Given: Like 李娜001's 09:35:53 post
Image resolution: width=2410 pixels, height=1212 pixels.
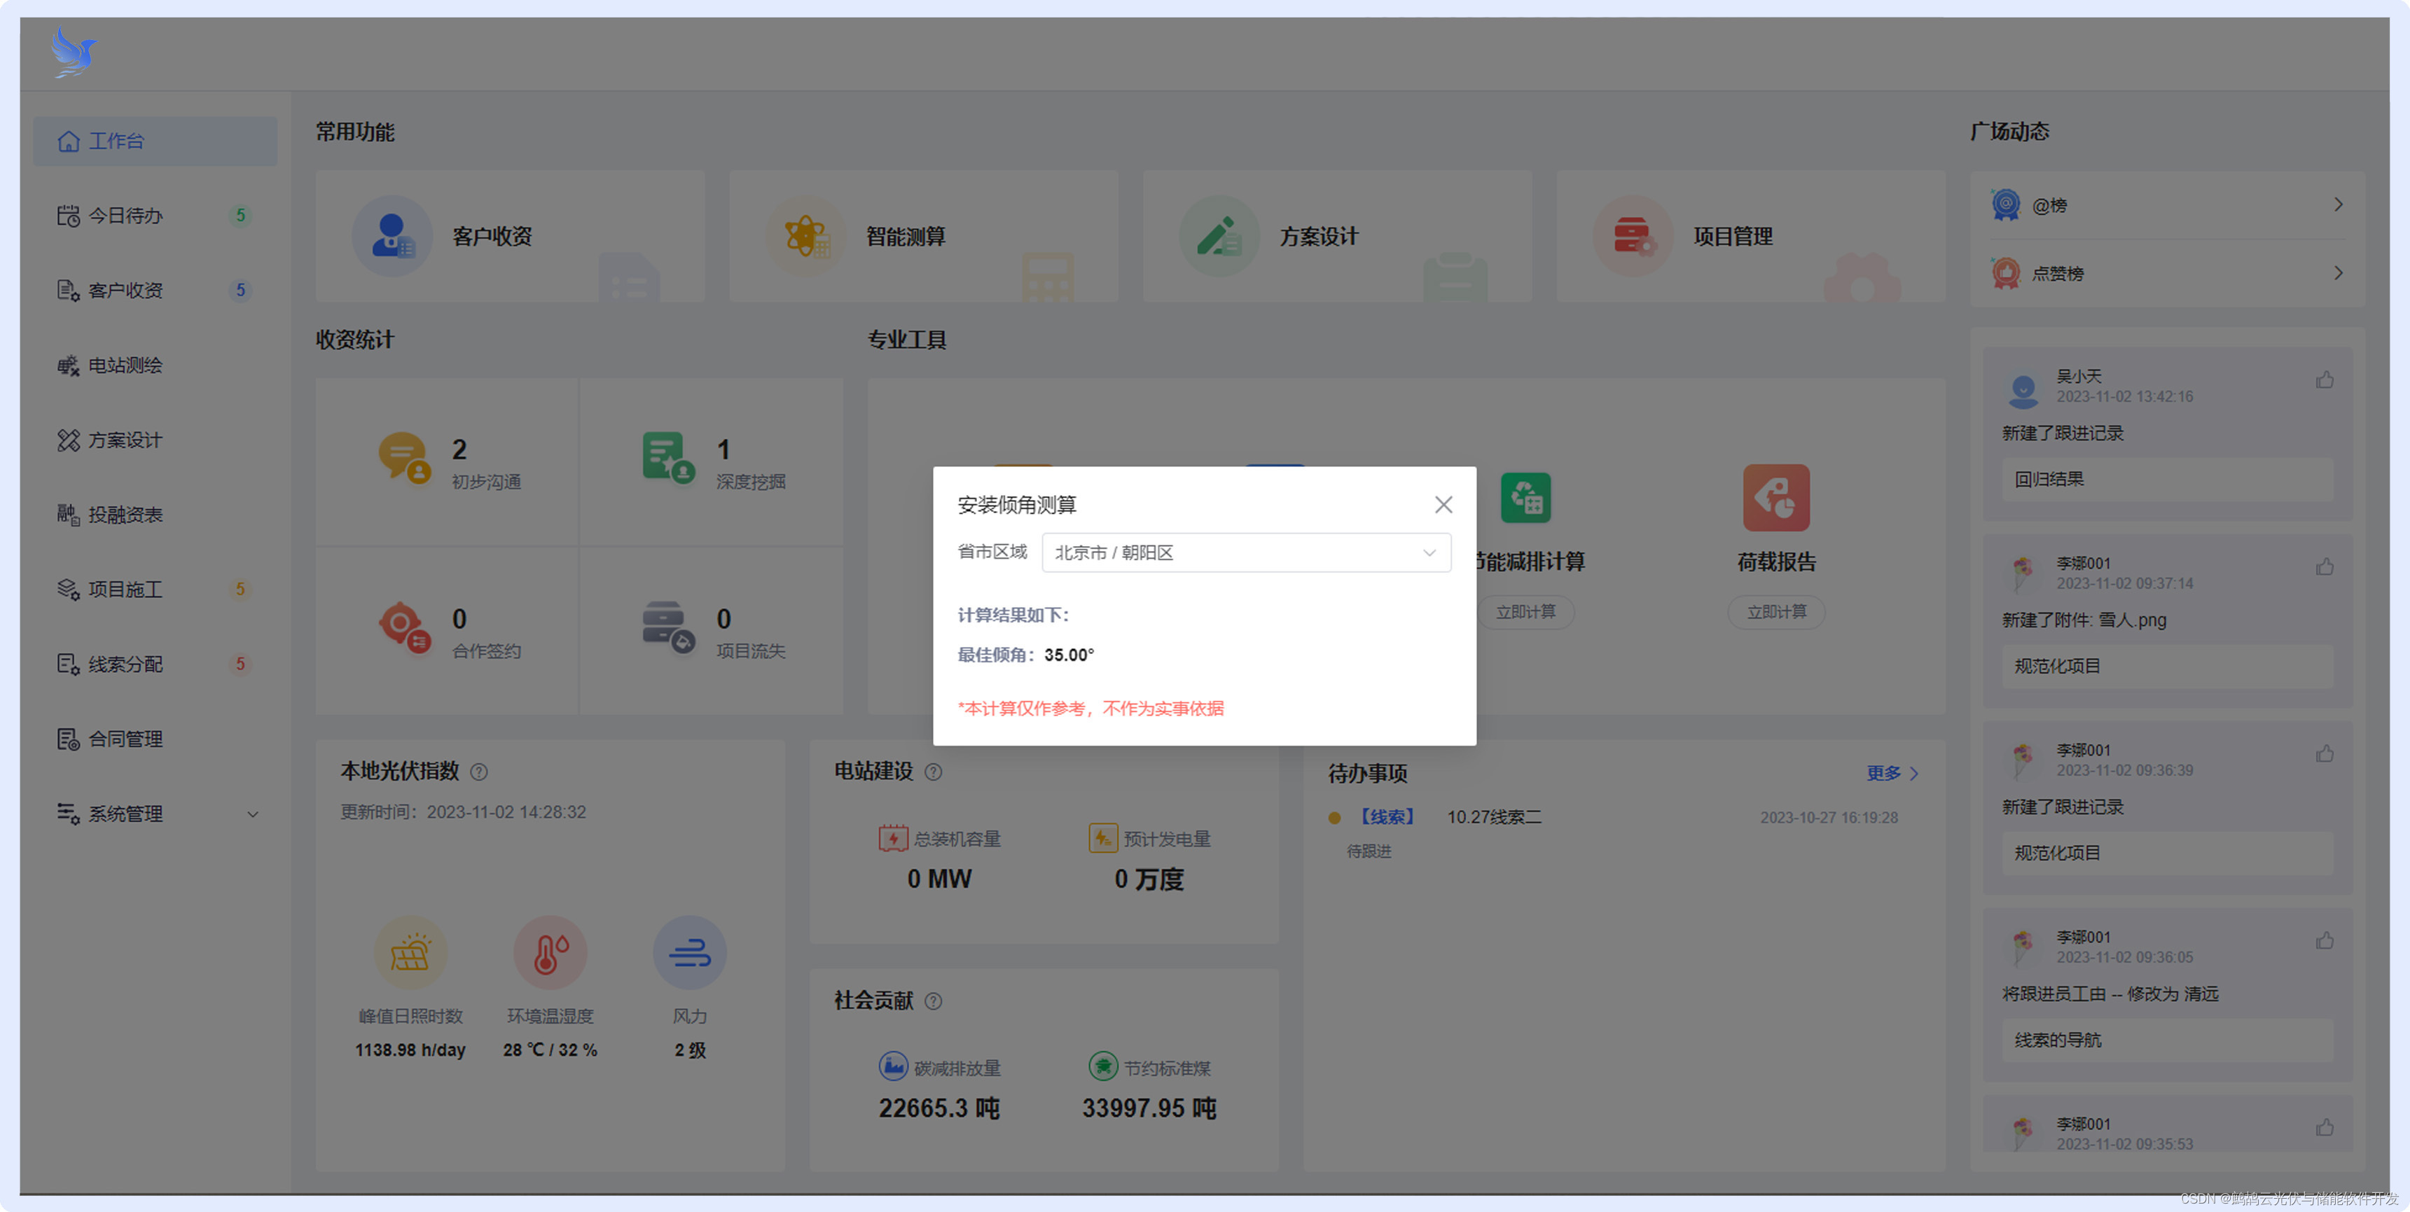Looking at the screenshot, I should pos(2325,1129).
